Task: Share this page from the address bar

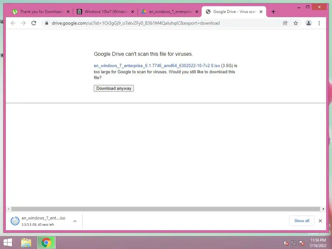Action: click(285, 23)
